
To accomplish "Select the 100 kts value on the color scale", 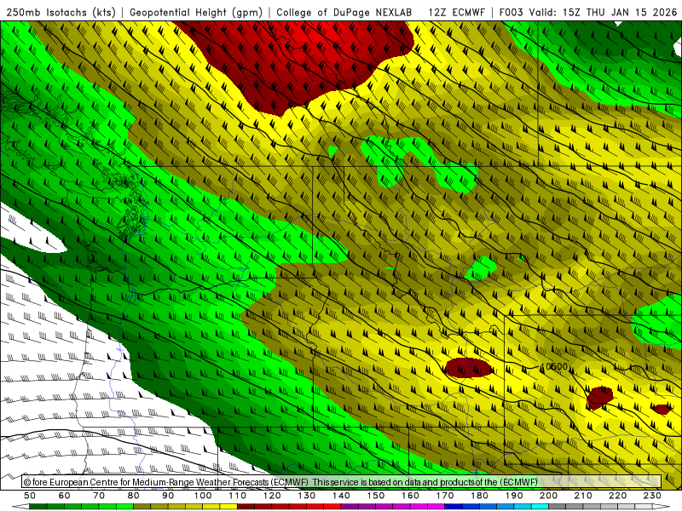I will 203,496.
